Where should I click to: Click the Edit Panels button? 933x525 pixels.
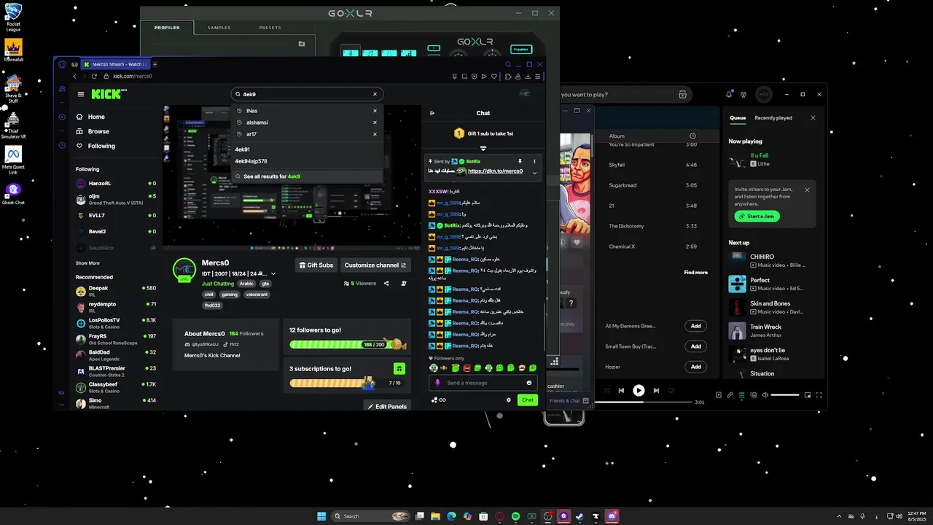pos(387,406)
